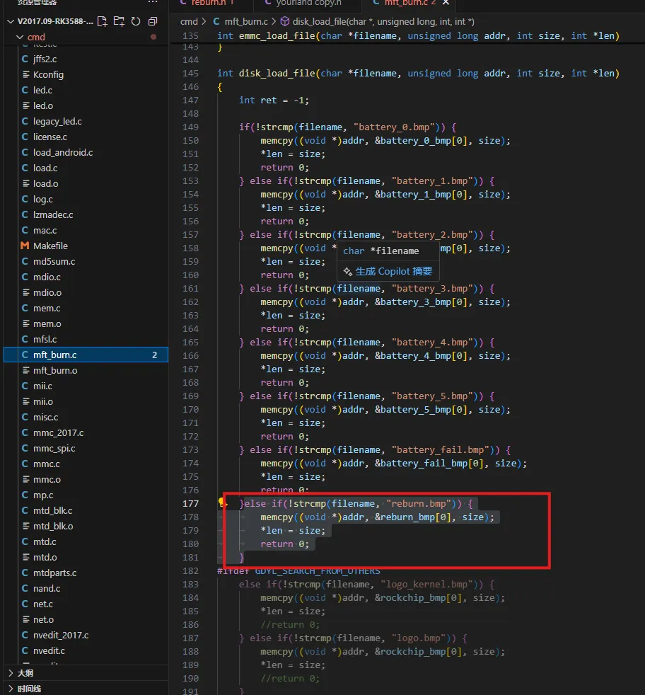Open led.c from the explorer
645x695 pixels.
coord(86,90)
